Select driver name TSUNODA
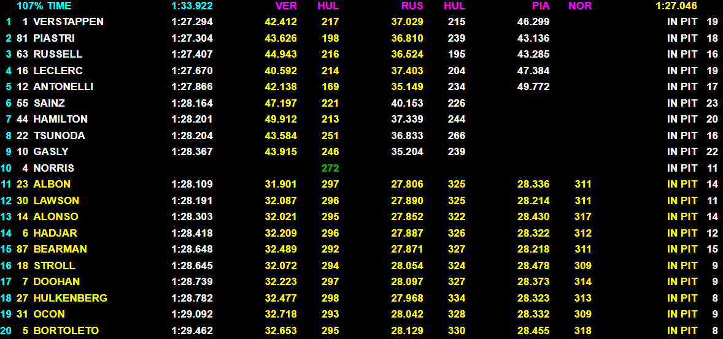723x339 pixels. coord(59,135)
